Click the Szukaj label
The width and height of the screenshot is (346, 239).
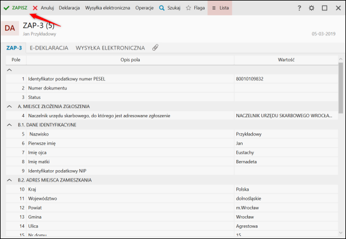click(174, 8)
